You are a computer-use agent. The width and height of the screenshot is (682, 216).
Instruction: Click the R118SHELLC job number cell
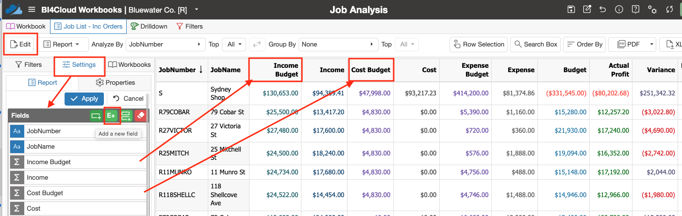(182, 196)
